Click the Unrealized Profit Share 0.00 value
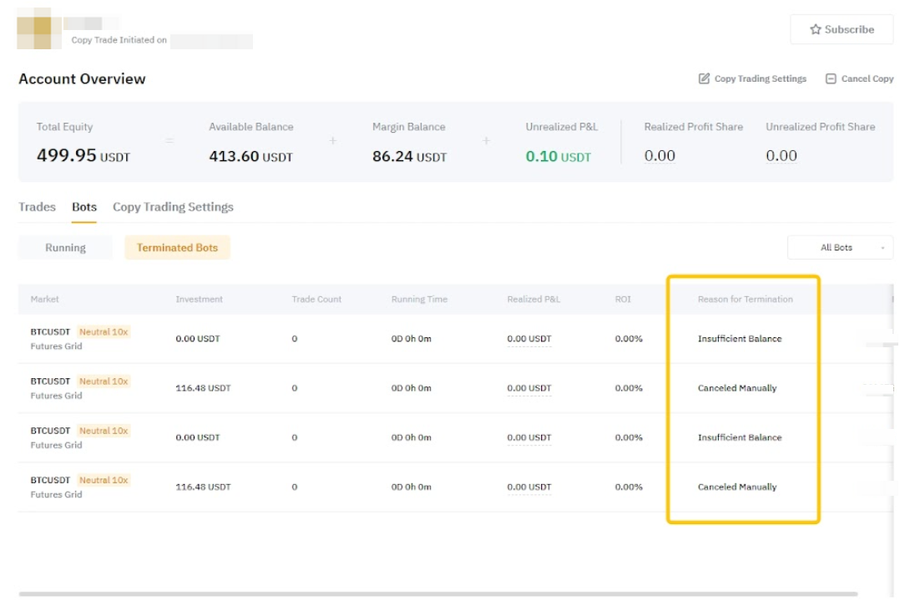Screen dimensions: 905x606 781,156
